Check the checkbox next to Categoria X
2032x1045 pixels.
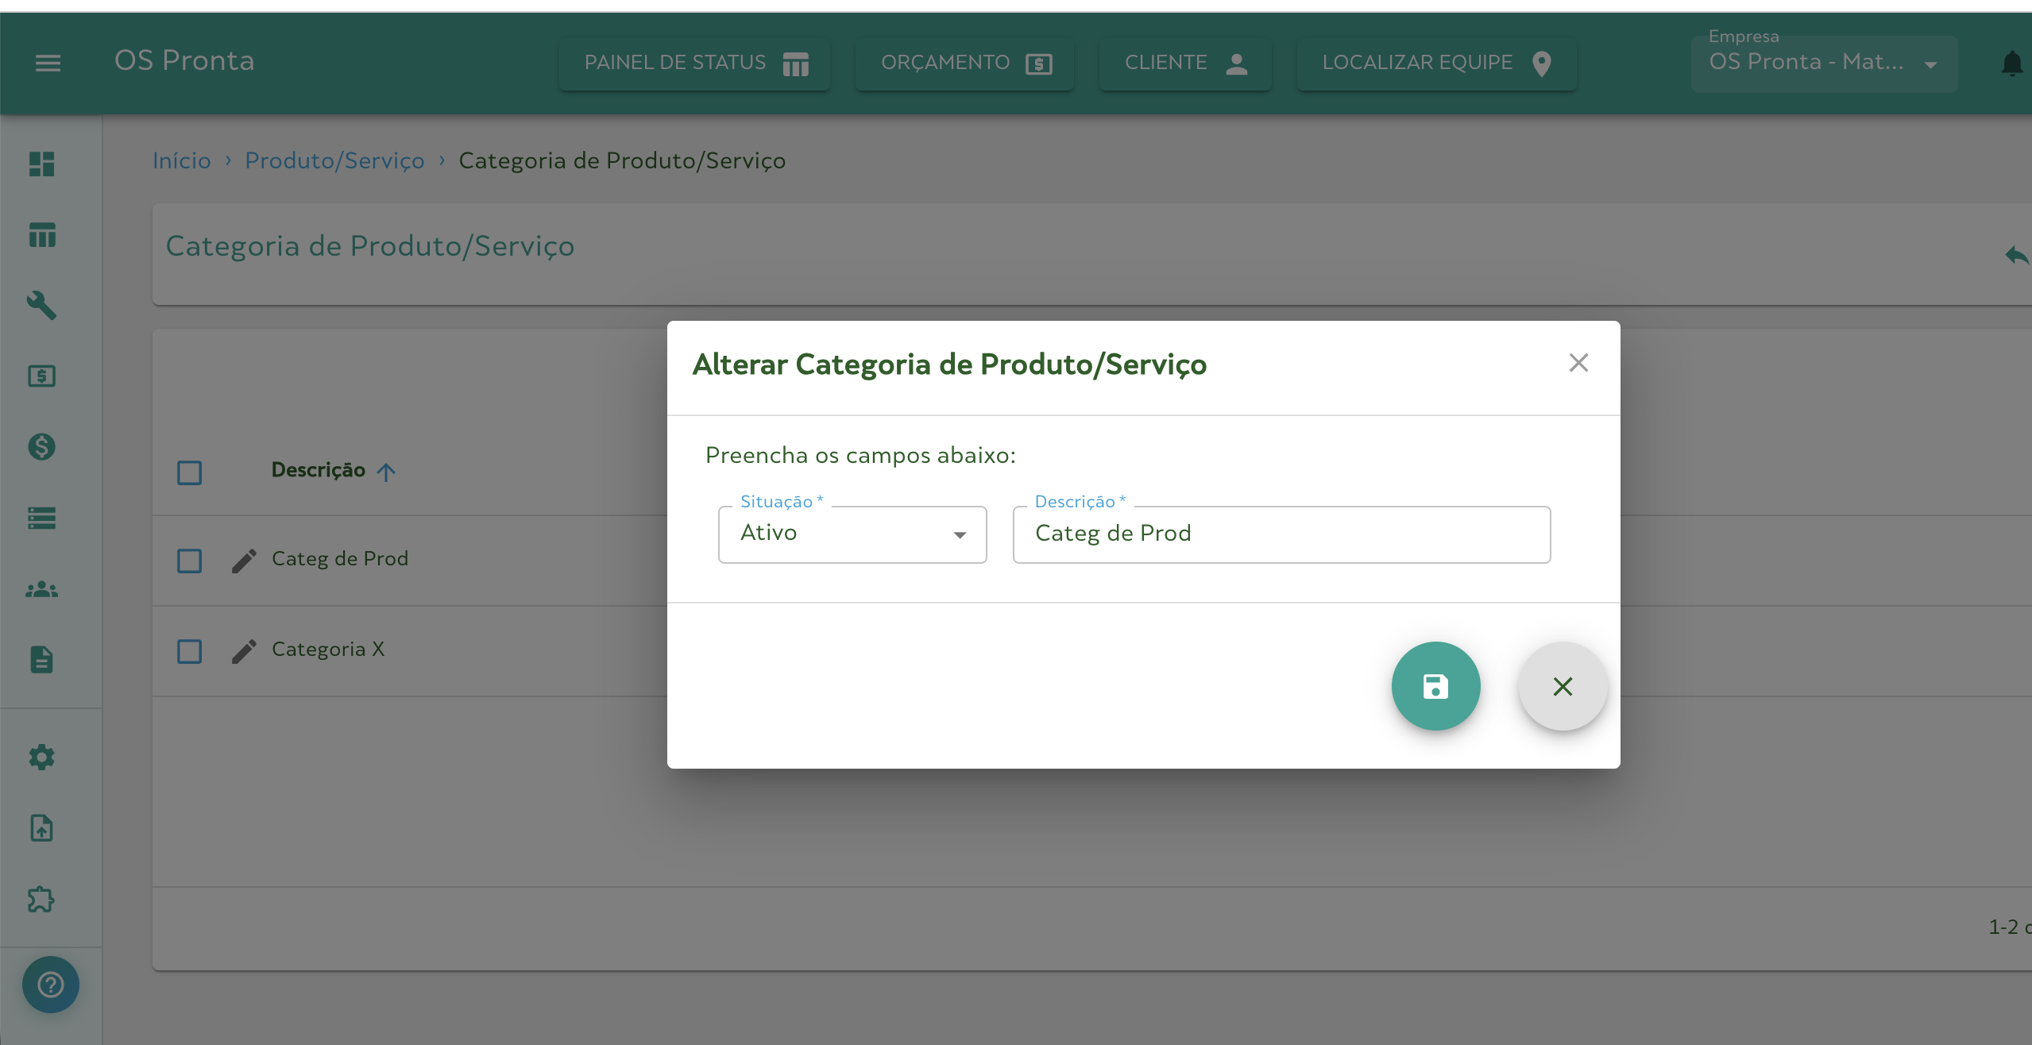coord(189,651)
